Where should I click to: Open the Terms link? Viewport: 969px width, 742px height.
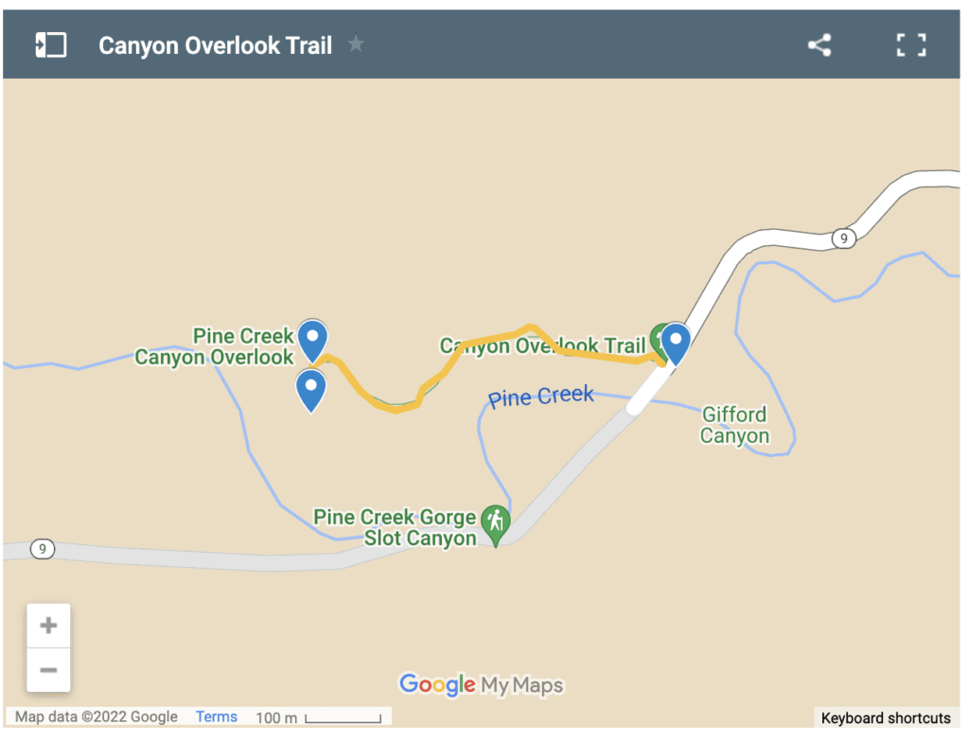click(217, 717)
